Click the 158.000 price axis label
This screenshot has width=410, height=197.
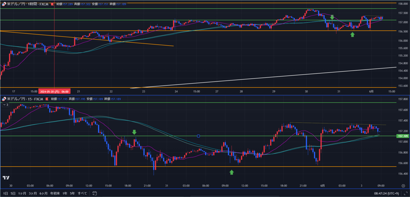click(402, 3)
